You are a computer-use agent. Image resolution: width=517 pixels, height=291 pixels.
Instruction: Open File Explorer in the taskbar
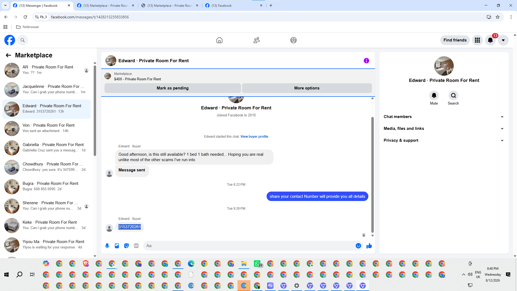click(244, 264)
